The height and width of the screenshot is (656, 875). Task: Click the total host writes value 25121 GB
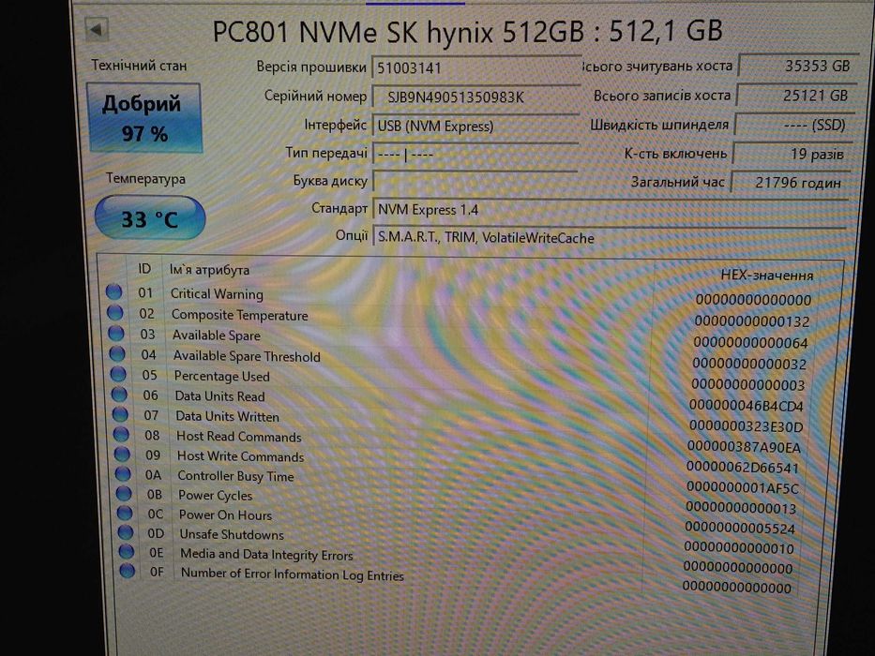[x=799, y=96]
